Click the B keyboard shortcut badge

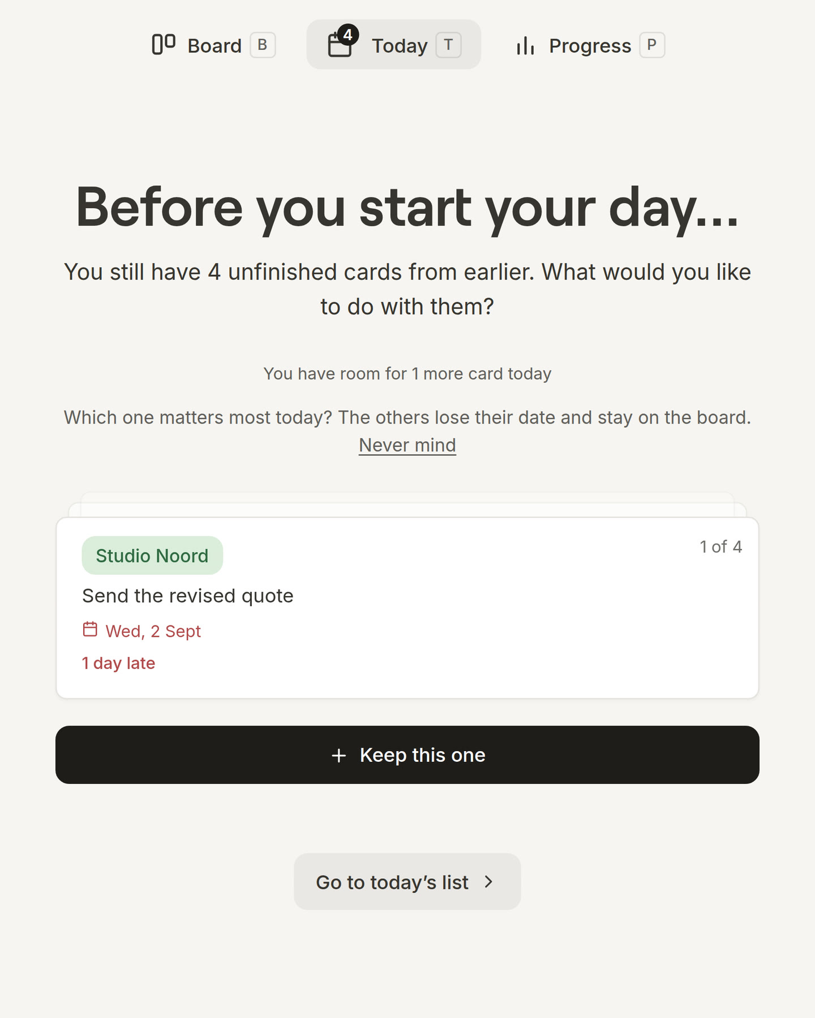tap(263, 45)
